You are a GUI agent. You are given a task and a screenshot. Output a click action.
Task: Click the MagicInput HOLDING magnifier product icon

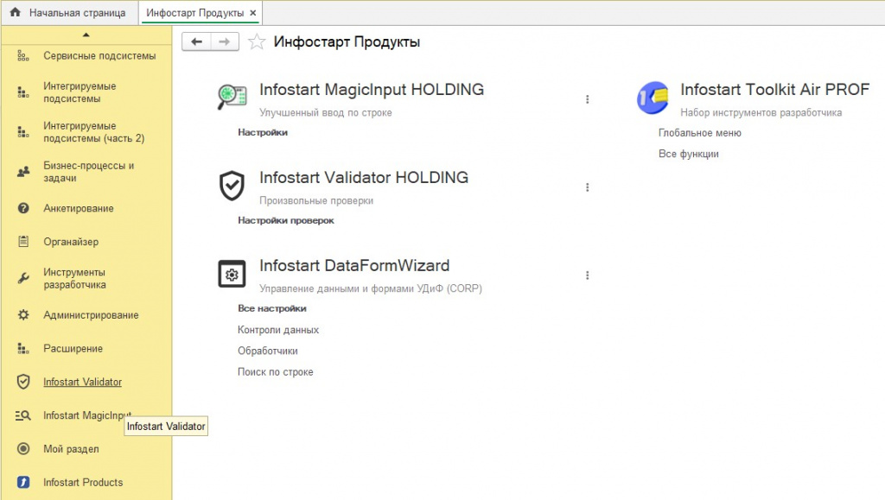(232, 97)
